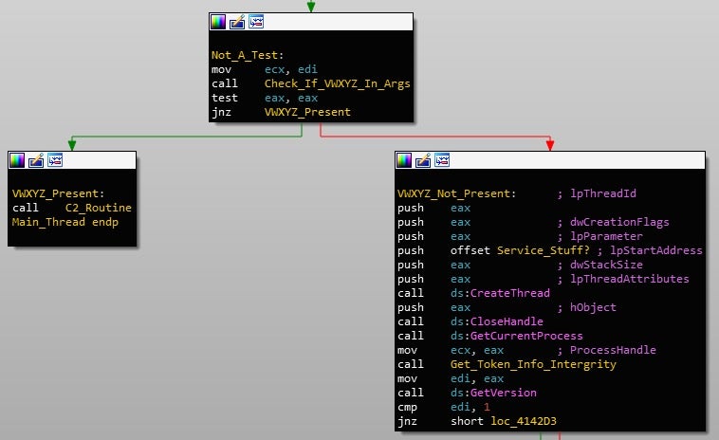This screenshot has width=719, height=440.
Task: Click the group nodes icon on VWXYZ_Present node
Action: (55, 160)
